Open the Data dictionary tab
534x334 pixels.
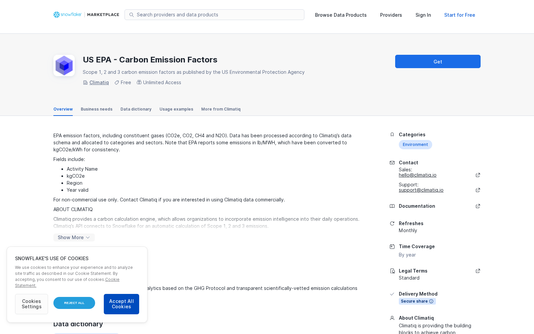(136, 109)
